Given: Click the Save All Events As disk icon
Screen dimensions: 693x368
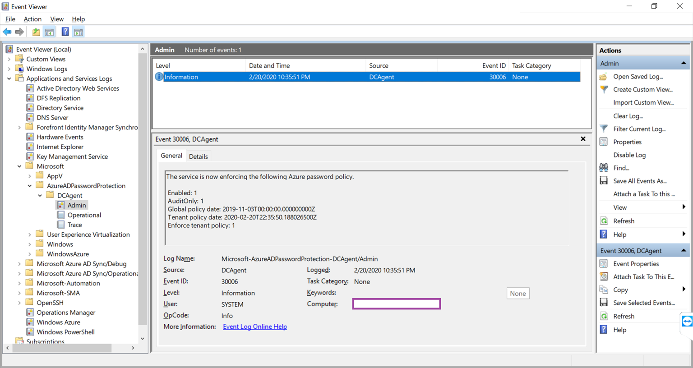Looking at the screenshot, I should tap(604, 181).
